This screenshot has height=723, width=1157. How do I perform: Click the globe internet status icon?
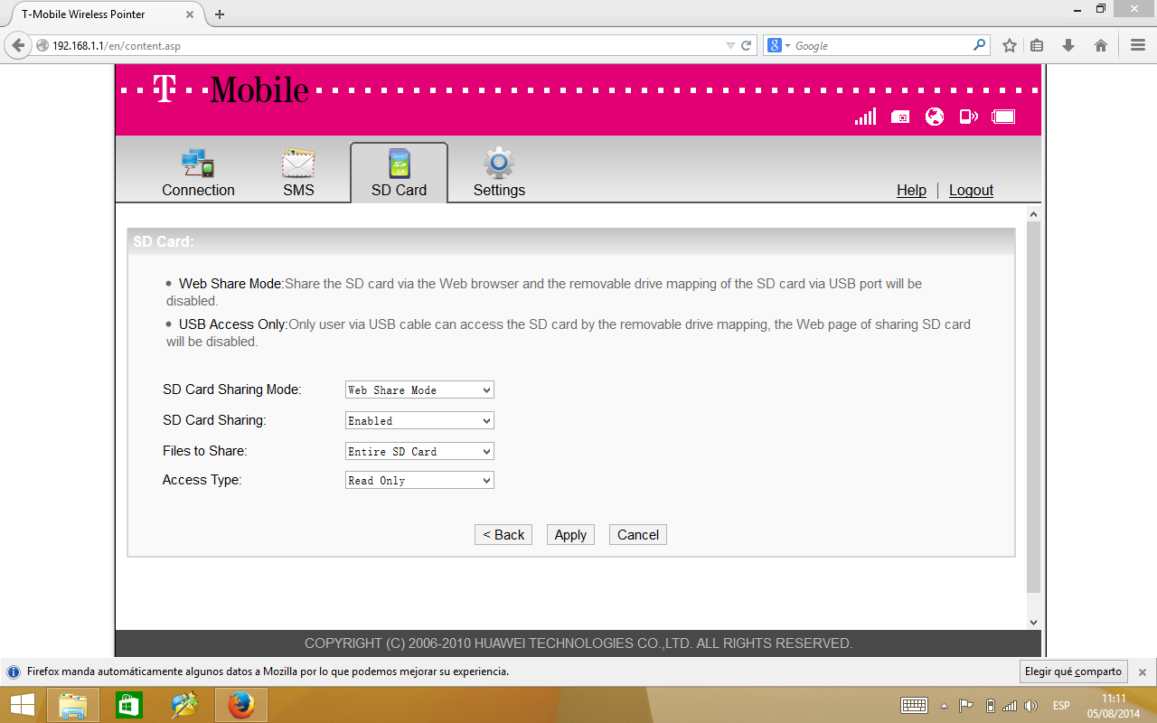935,117
